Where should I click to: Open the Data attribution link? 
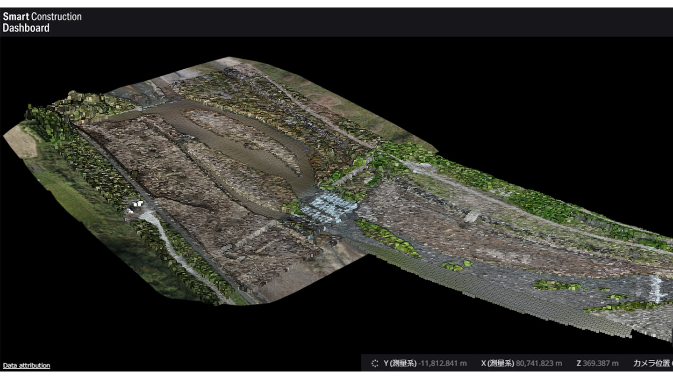pos(27,365)
